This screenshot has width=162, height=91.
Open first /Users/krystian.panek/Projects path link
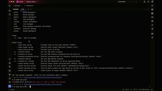coord(43,77)
